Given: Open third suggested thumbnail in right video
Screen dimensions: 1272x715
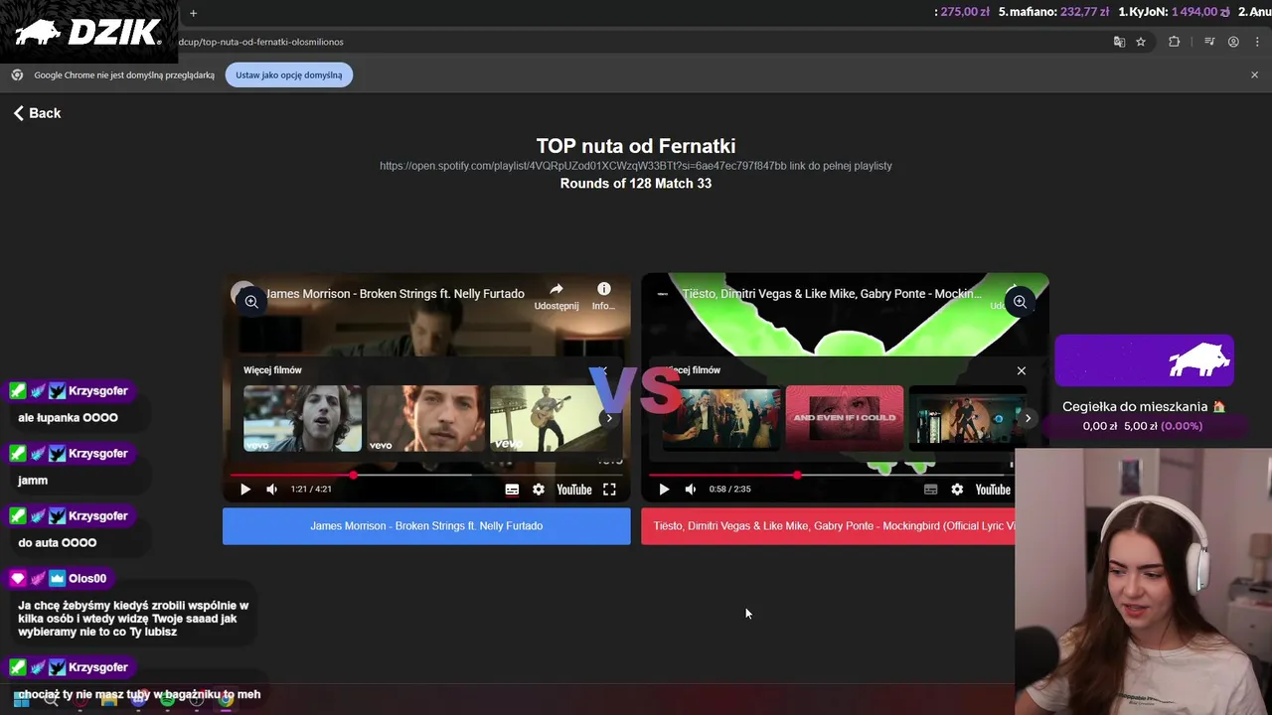Looking at the screenshot, I should 966,418.
